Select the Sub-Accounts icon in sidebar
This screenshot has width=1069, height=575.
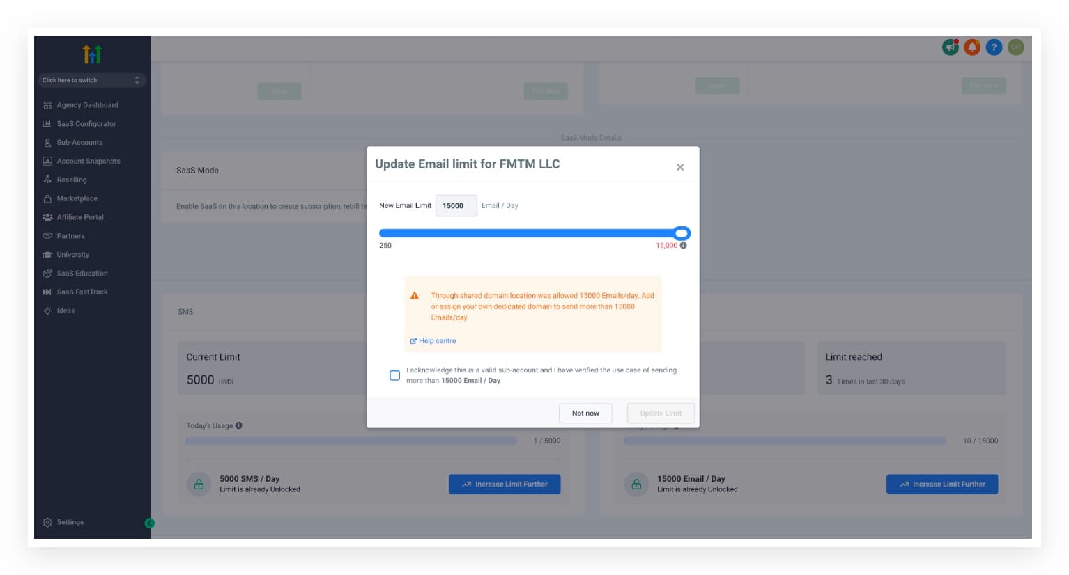pos(47,142)
